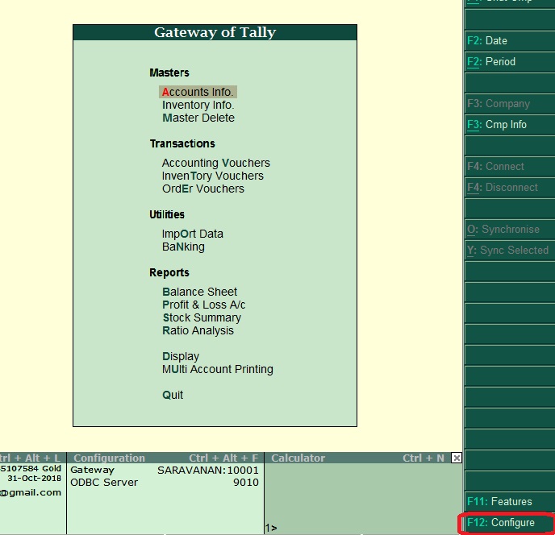Click F2: Date button
The width and height of the screenshot is (555, 535).
pos(510,41)
